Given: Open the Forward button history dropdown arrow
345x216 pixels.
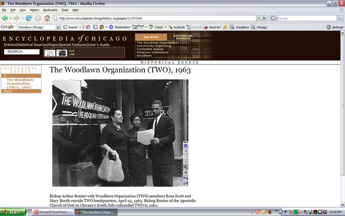Looking at the screenshot, I should pyautogui.click(x=22, y=18).
